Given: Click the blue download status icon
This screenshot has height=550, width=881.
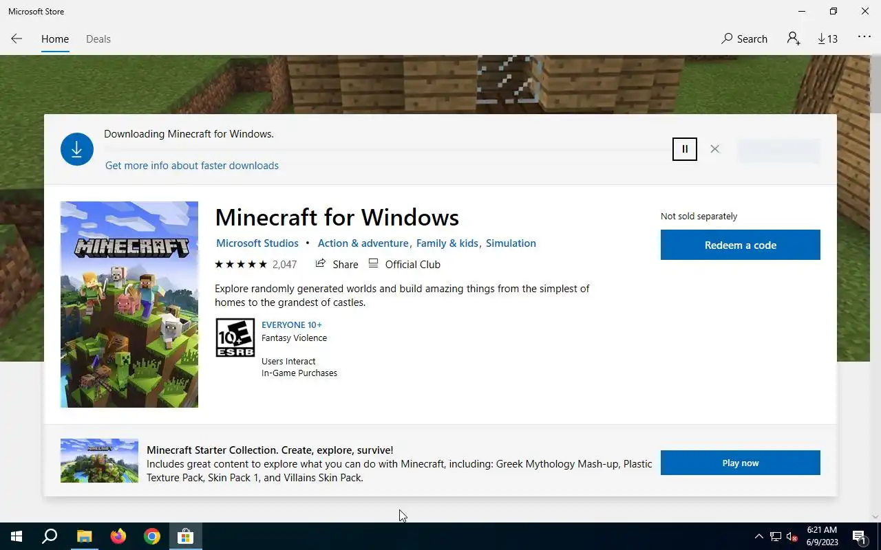Looking at the screenshot, I should coord(77,149).
